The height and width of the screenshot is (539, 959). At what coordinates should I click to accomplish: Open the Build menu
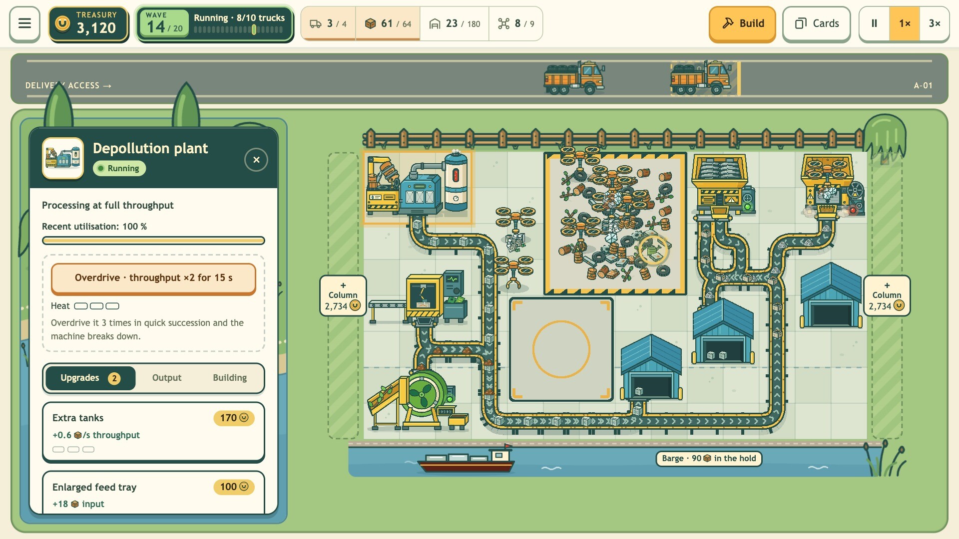(x=742, y=23)
